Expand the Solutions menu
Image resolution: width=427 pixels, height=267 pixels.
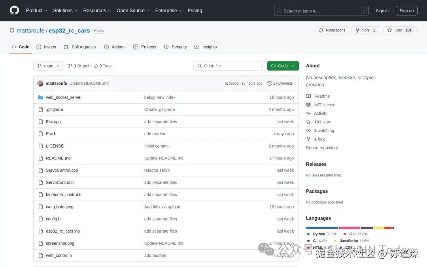[x=65, y=11]
